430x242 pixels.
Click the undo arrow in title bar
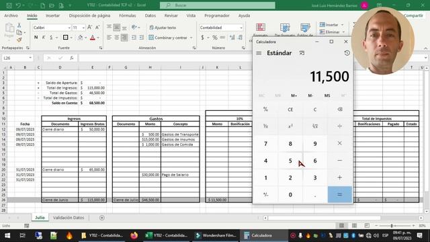pos(18,5)
